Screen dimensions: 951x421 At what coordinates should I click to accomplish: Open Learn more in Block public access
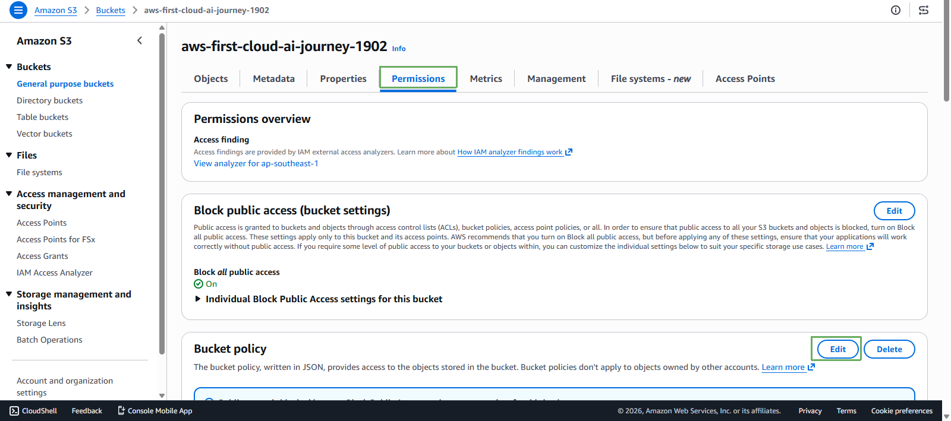pos(845,246)
